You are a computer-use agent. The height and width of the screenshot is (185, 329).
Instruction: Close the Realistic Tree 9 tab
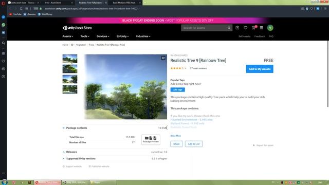106,3
